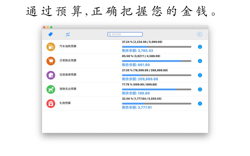
Task: Click the 77.79 % (699.99 / 899.88) text
Action: click(139, 84)
